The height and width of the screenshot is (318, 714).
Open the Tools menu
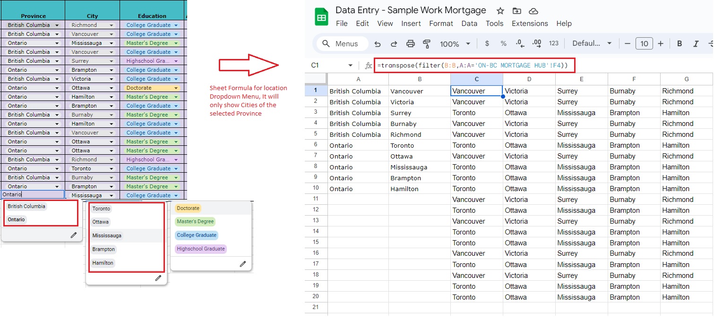(x=494, y=24)
